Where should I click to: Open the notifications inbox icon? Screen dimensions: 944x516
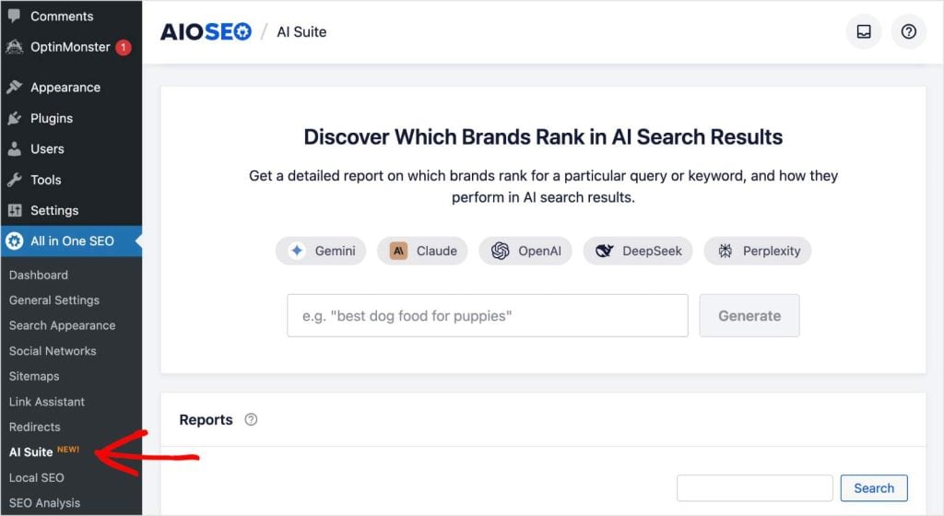click(x=864, y=31)
